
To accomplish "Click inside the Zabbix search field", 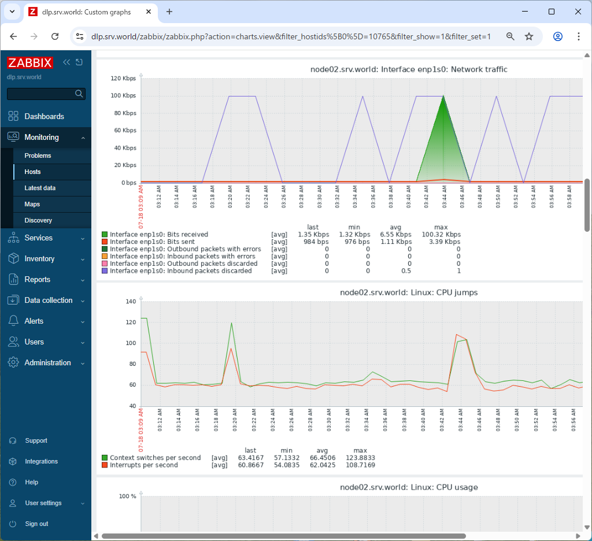I will pos(40,93).
